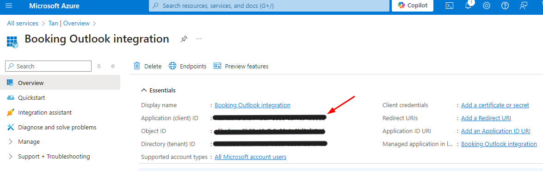Click the Application (client) ID label
The image size is (543, 171).
point(170,118)
